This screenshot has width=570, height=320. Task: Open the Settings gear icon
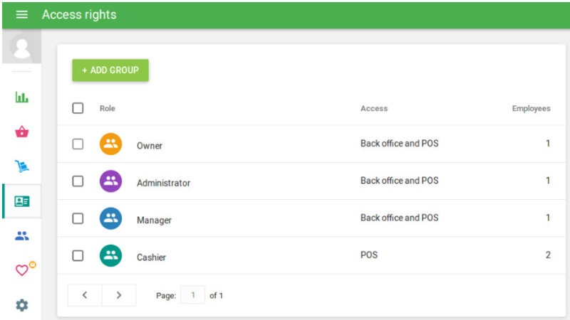[21, 305]
